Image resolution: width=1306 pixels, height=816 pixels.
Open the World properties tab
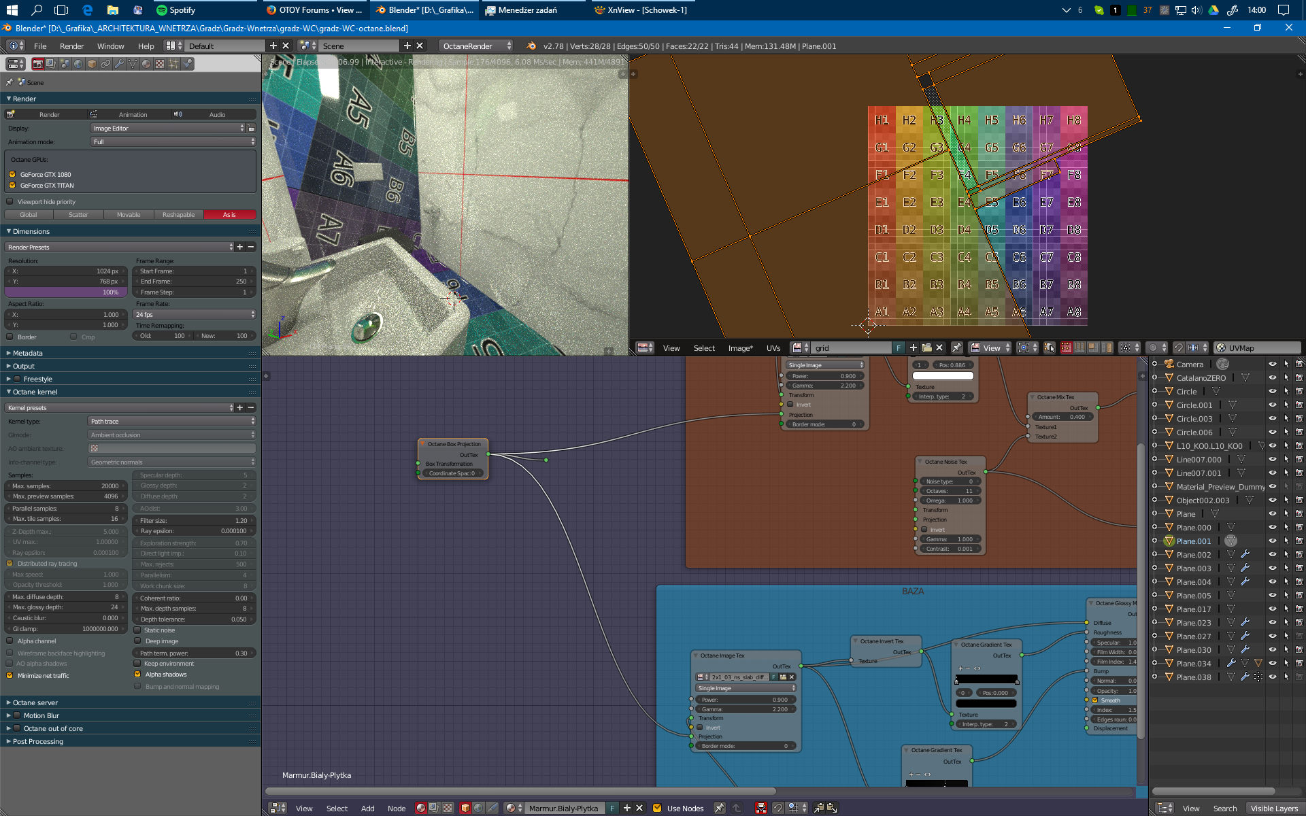tap(78, 64)
